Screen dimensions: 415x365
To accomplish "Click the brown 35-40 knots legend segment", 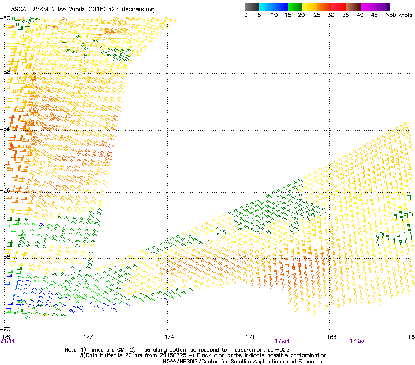I will coord(353,7).
